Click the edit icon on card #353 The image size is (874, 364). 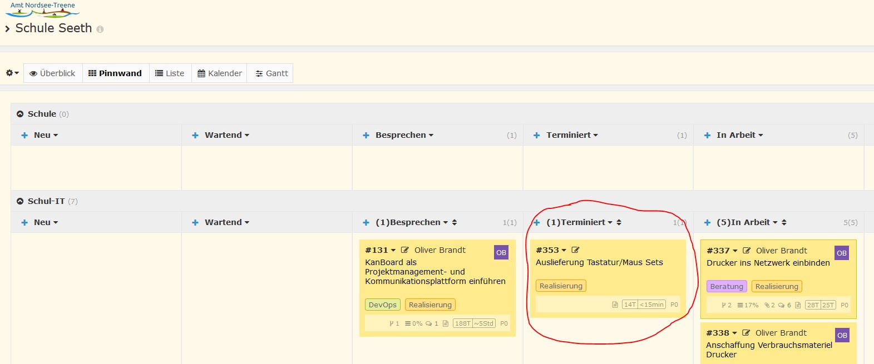pyautogui.click(x=575, y=250)
